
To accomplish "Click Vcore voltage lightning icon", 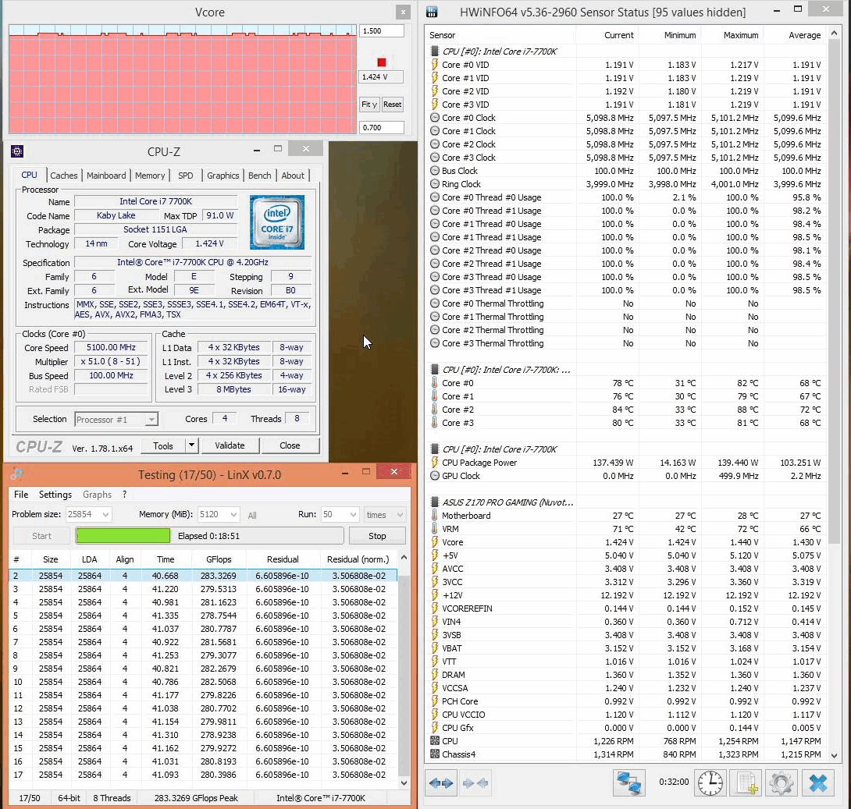I will click(435, 542).
